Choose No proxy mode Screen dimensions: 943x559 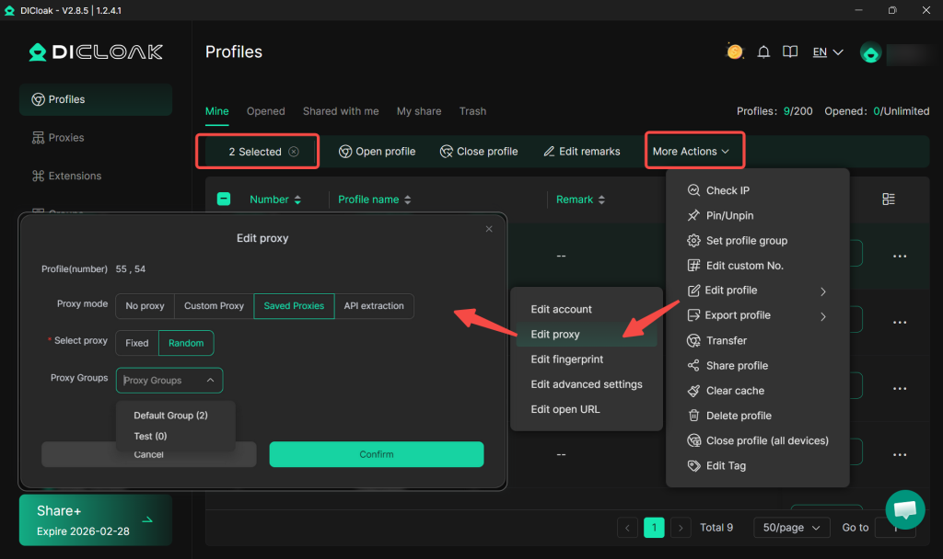[145, 306]
